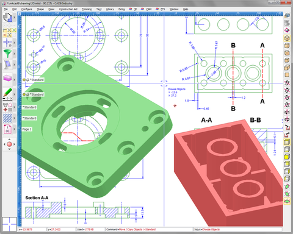Toggle the blue X snap mode button

[10, 30]
